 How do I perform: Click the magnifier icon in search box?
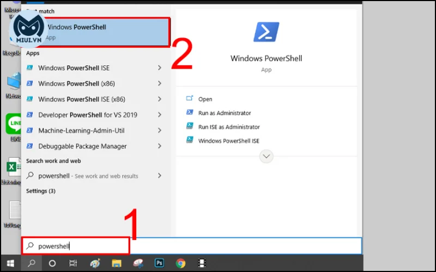[30, 246]
